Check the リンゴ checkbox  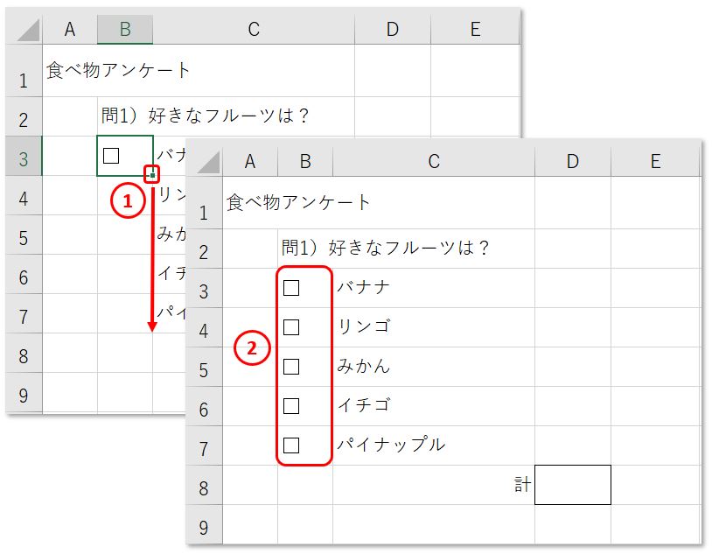(x=291, y=327)
